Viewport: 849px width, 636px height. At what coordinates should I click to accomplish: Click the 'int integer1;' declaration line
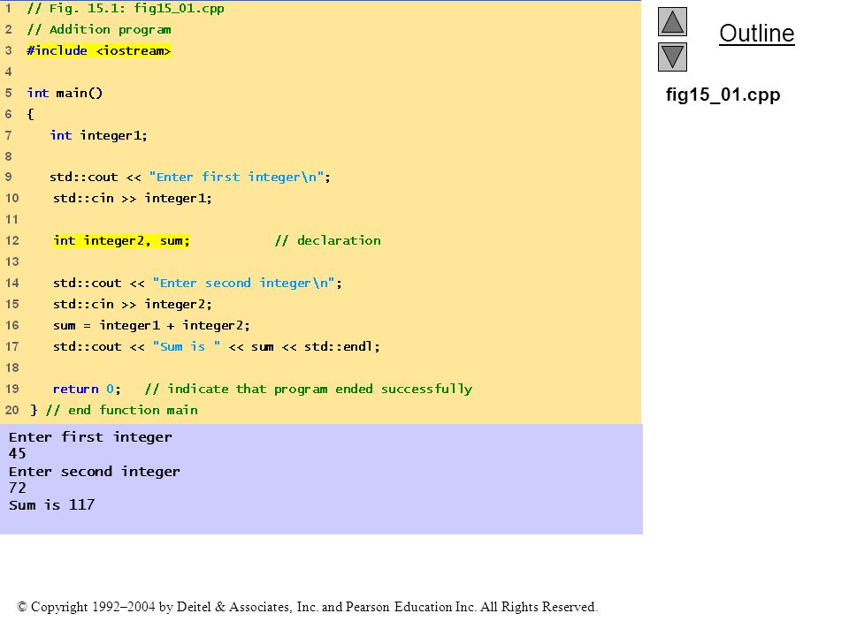[98, 135]
